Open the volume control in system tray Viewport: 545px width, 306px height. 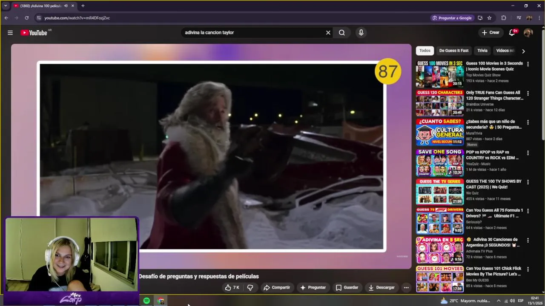coord(513,301)
